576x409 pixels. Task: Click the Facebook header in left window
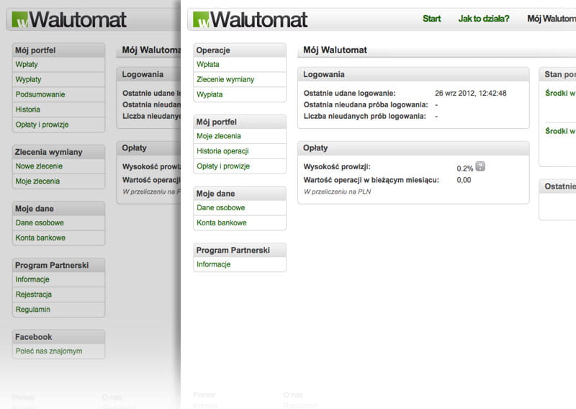(58, 337)
